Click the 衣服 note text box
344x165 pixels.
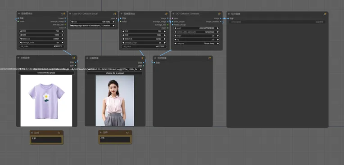[x=46, y=140]
